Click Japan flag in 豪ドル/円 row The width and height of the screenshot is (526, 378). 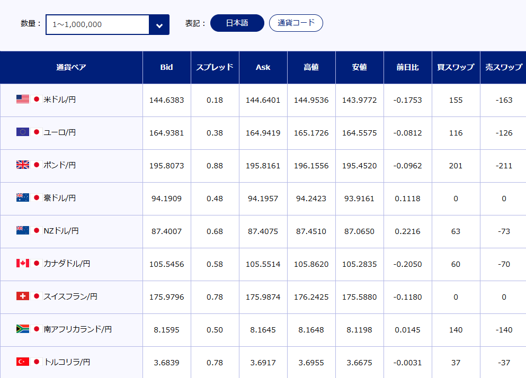point(37,197)
